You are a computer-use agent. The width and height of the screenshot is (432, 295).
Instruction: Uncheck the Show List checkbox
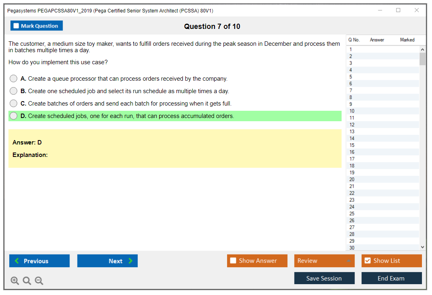pos(367,261)
